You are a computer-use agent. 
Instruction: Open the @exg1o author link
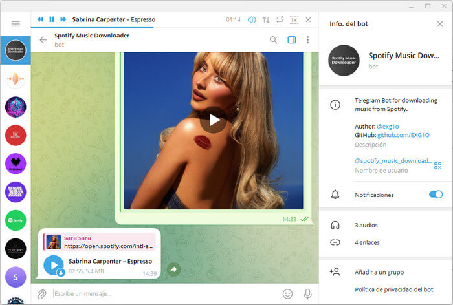[388, 127]
